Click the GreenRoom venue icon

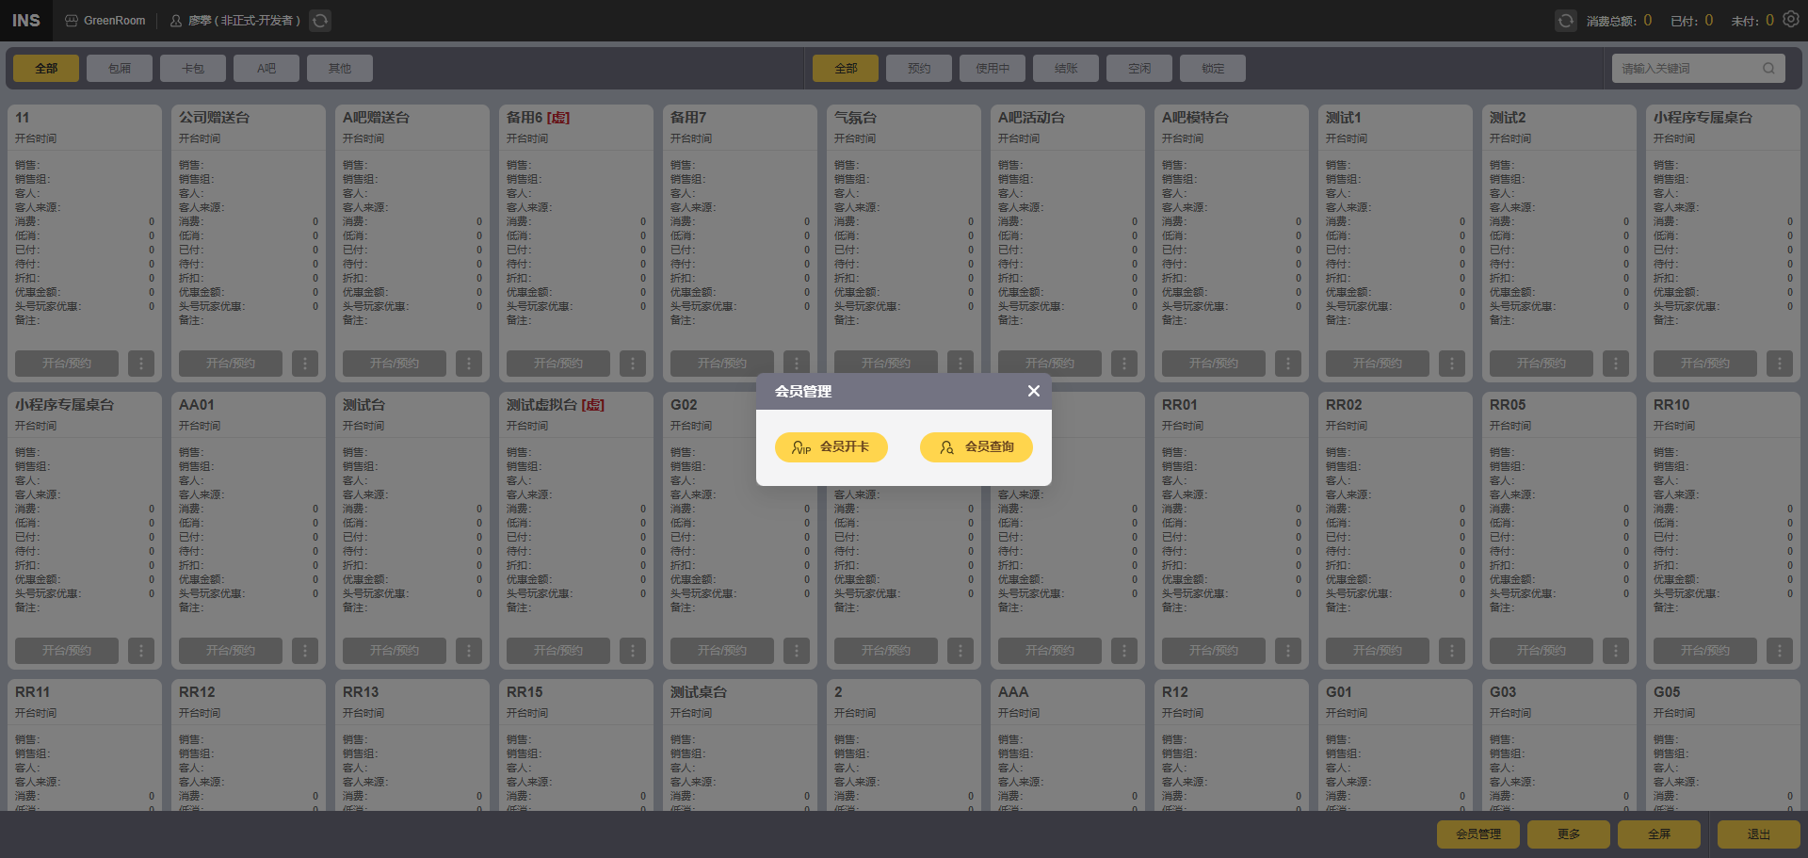pos(72,21)
